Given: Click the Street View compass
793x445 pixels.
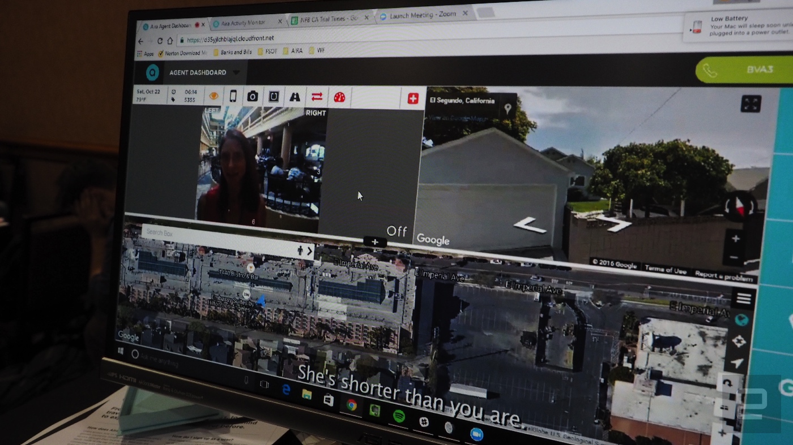Looking at the screenshot, I should click(x=740, y=206).
